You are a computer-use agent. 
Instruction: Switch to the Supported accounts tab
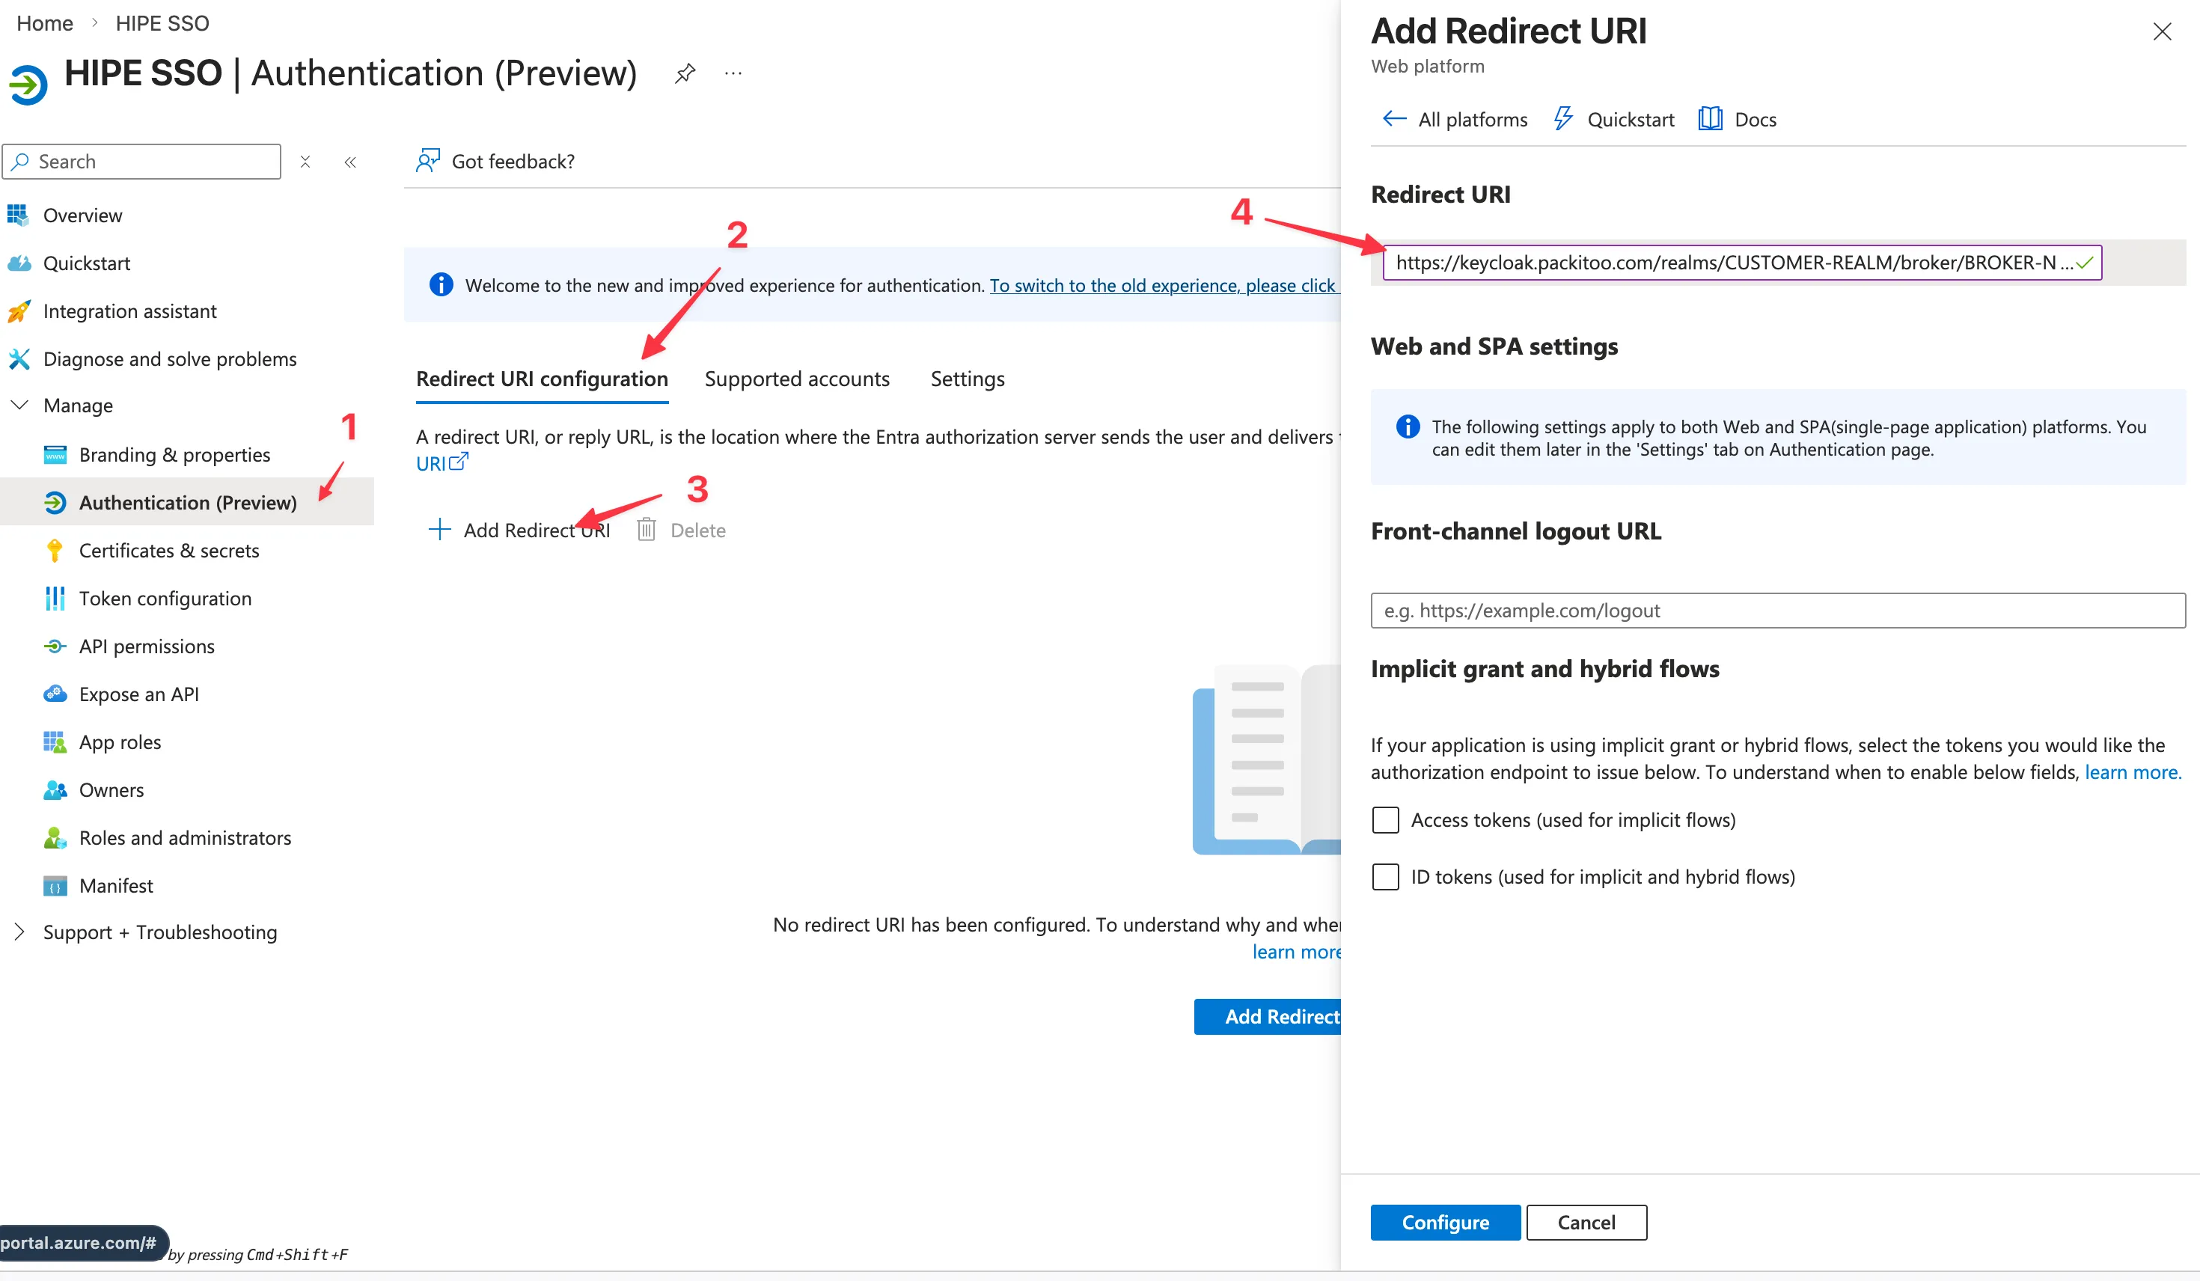pyautogui.click(x=796, y=378)
